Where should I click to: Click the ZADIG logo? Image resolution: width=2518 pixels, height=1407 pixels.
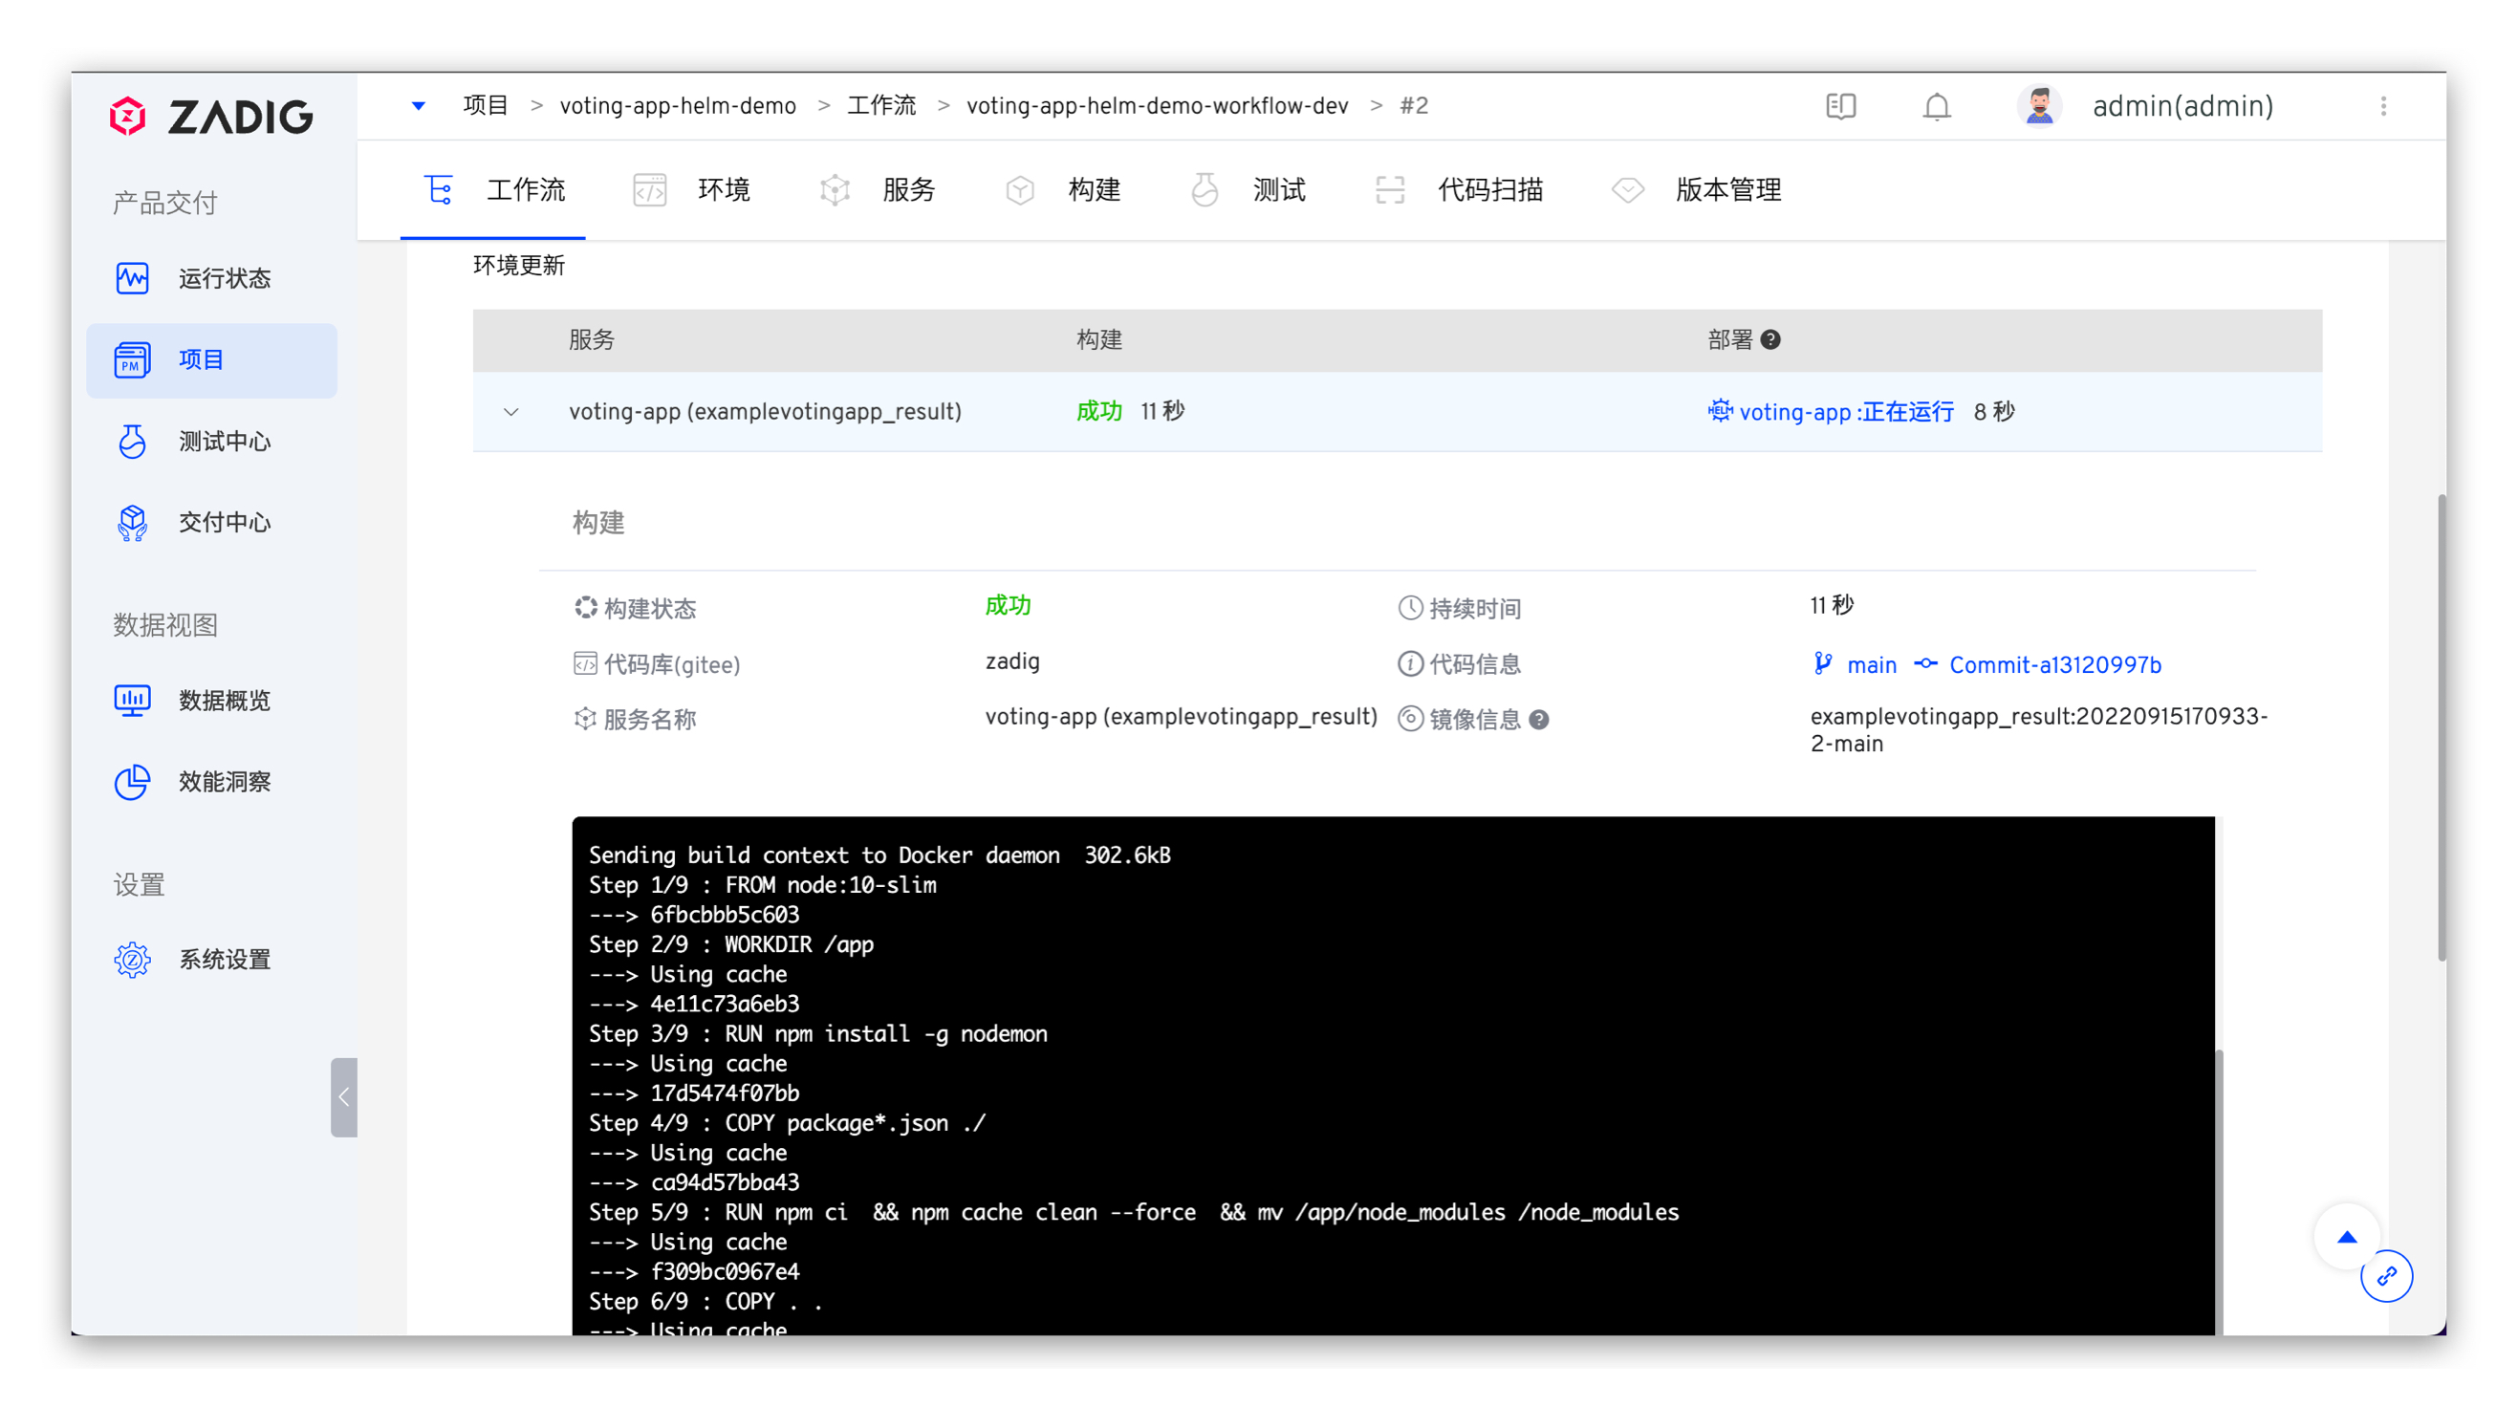coord(211,117)
